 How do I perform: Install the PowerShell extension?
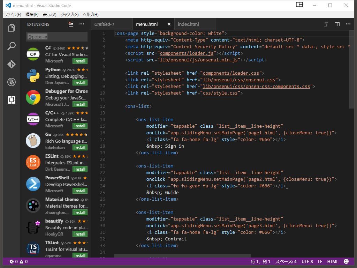(x=80, y=191)
